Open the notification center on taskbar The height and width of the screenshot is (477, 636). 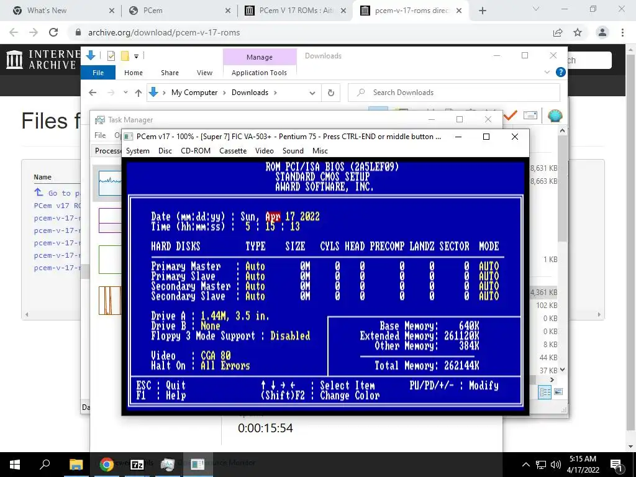click(x=616, y=465)
